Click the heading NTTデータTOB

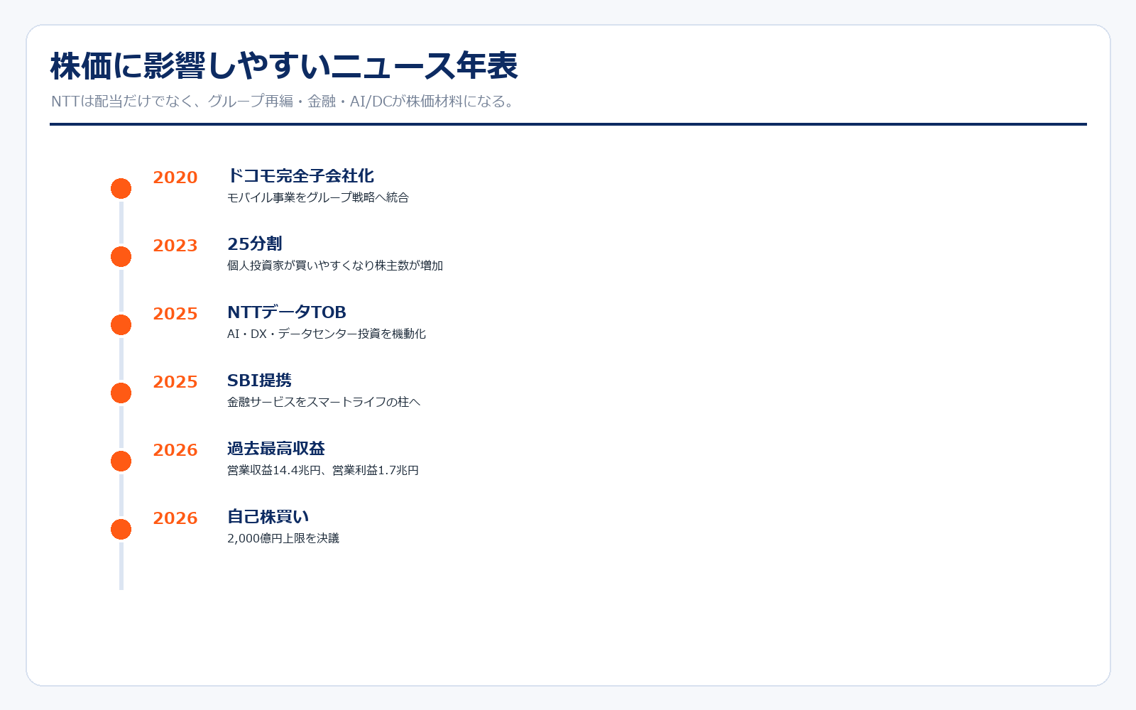pos(287,312)
